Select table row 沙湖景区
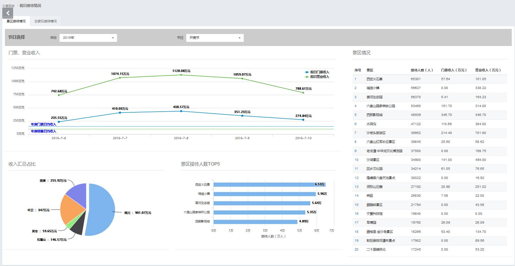 [429, 160]
